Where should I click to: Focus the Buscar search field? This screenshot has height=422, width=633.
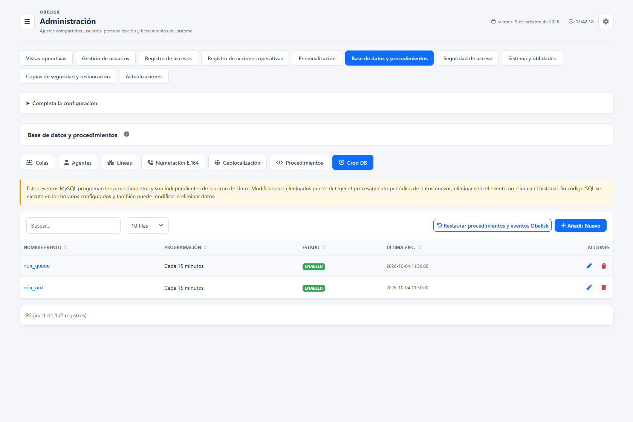[x=73, y=226]
